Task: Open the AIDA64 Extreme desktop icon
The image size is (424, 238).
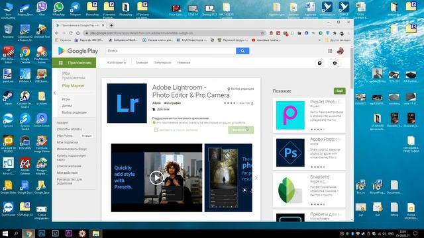Action: (25, 166)
